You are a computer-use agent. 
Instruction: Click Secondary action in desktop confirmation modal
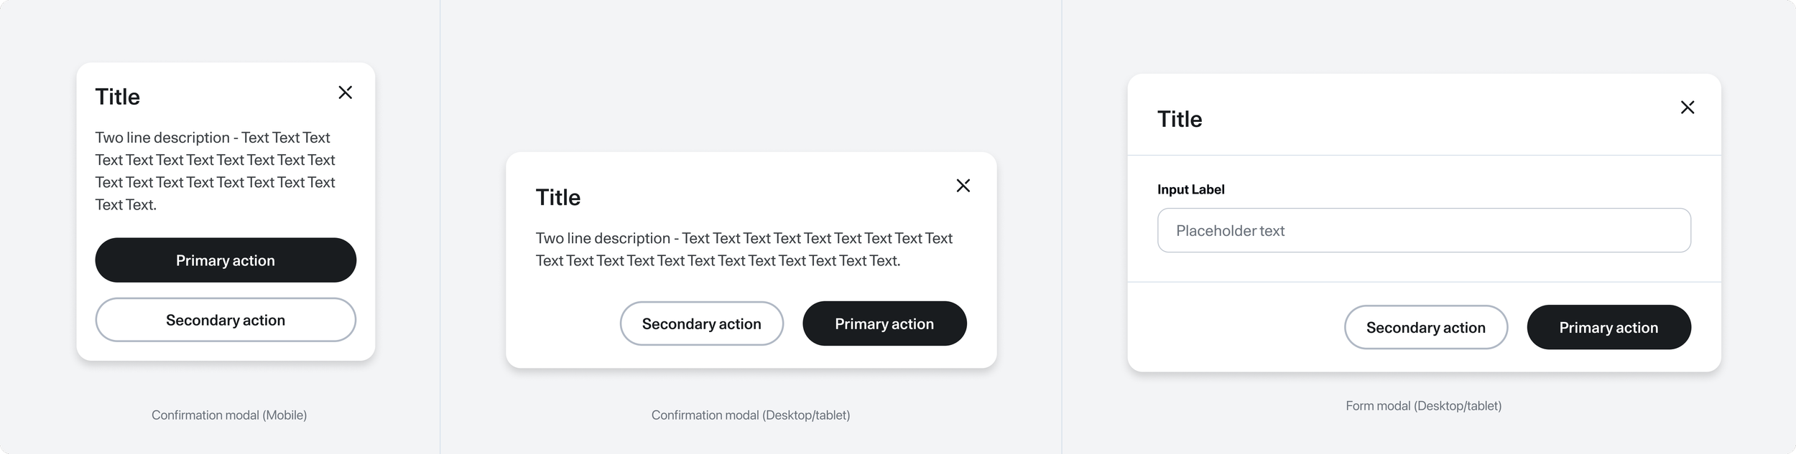[701, 323]
